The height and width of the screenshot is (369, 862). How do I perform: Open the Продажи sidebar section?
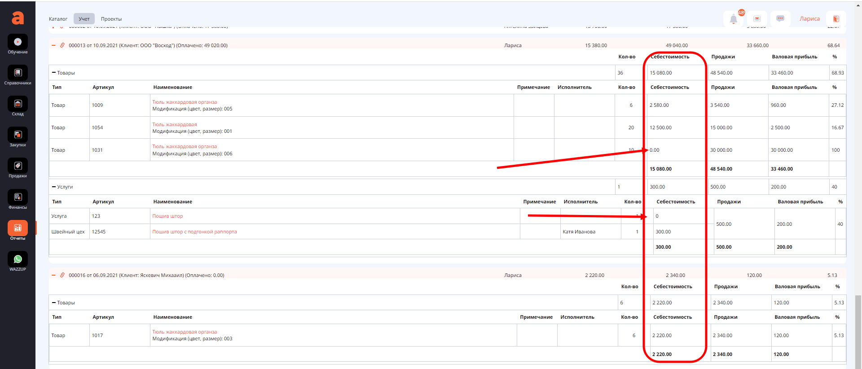(18, 167)
